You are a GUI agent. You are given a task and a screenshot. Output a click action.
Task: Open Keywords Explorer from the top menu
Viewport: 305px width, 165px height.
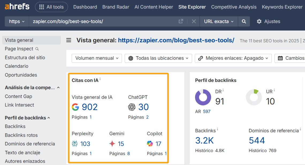click(282, 7)
